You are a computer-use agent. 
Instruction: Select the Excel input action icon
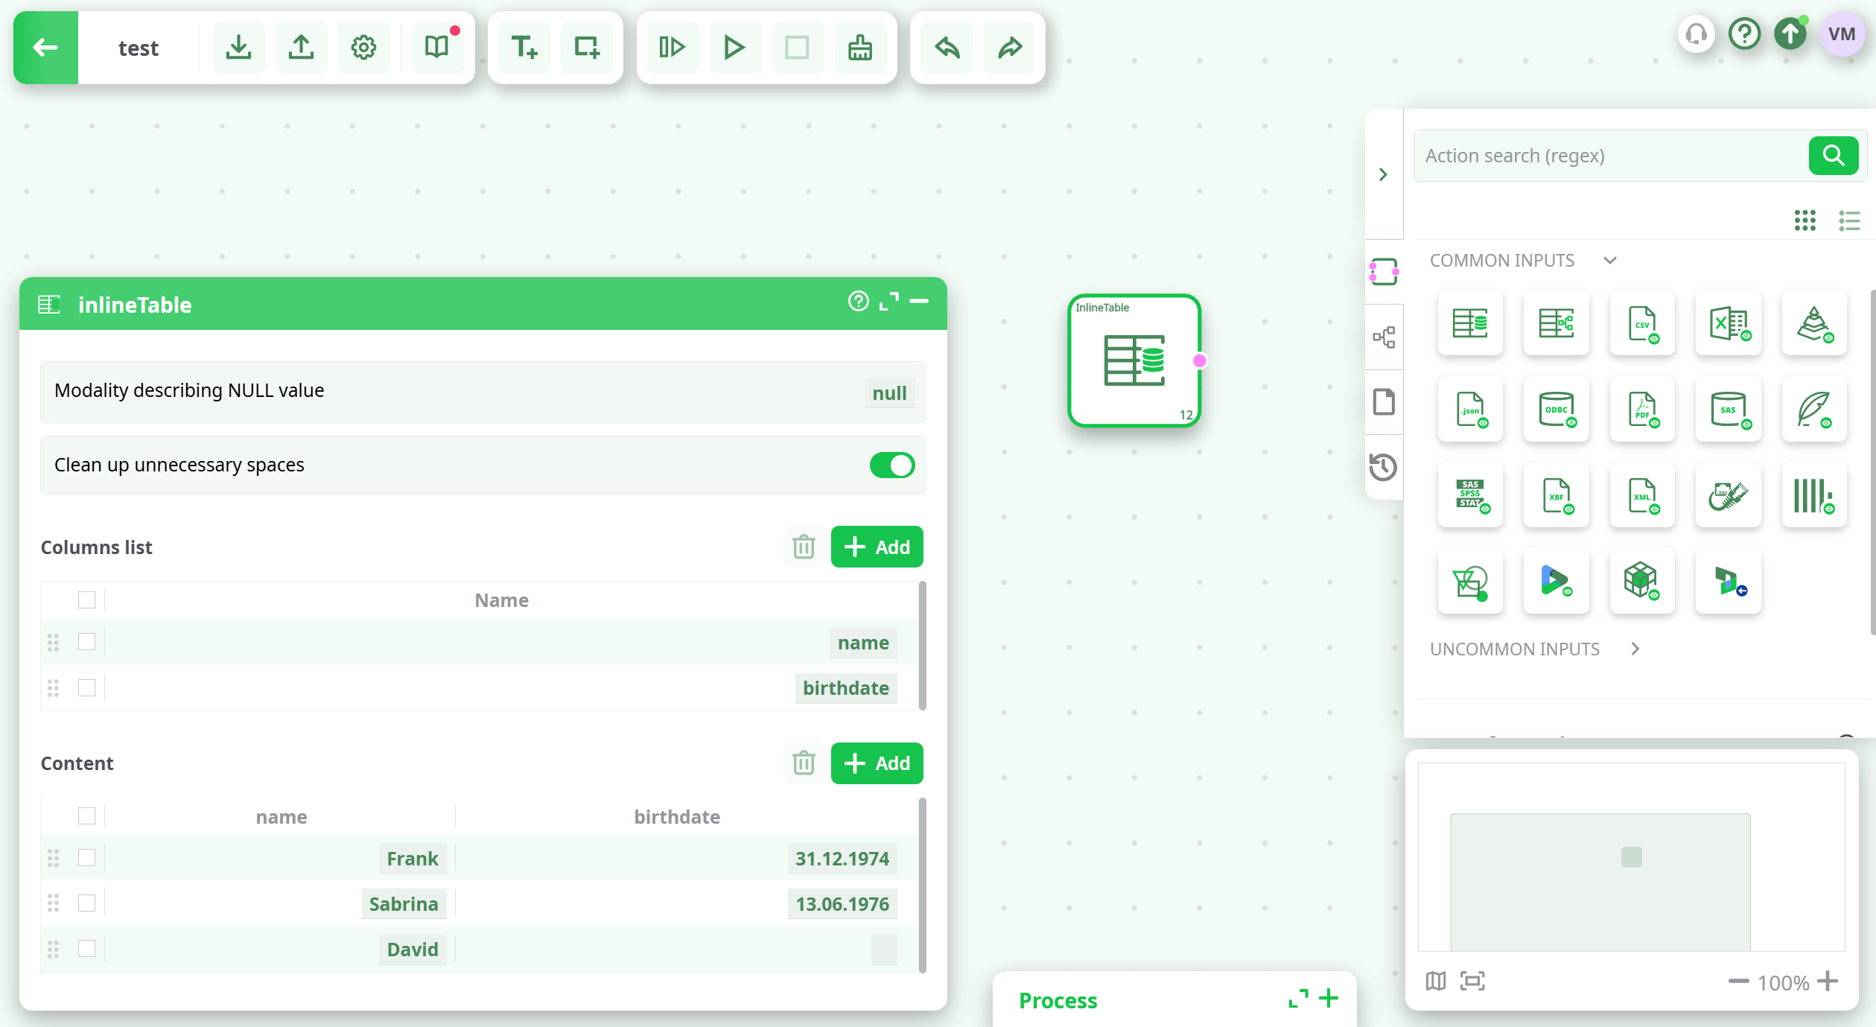1728,324
